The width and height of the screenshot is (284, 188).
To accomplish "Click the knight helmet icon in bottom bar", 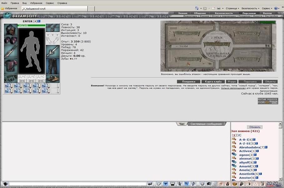I will coord(209,184).
